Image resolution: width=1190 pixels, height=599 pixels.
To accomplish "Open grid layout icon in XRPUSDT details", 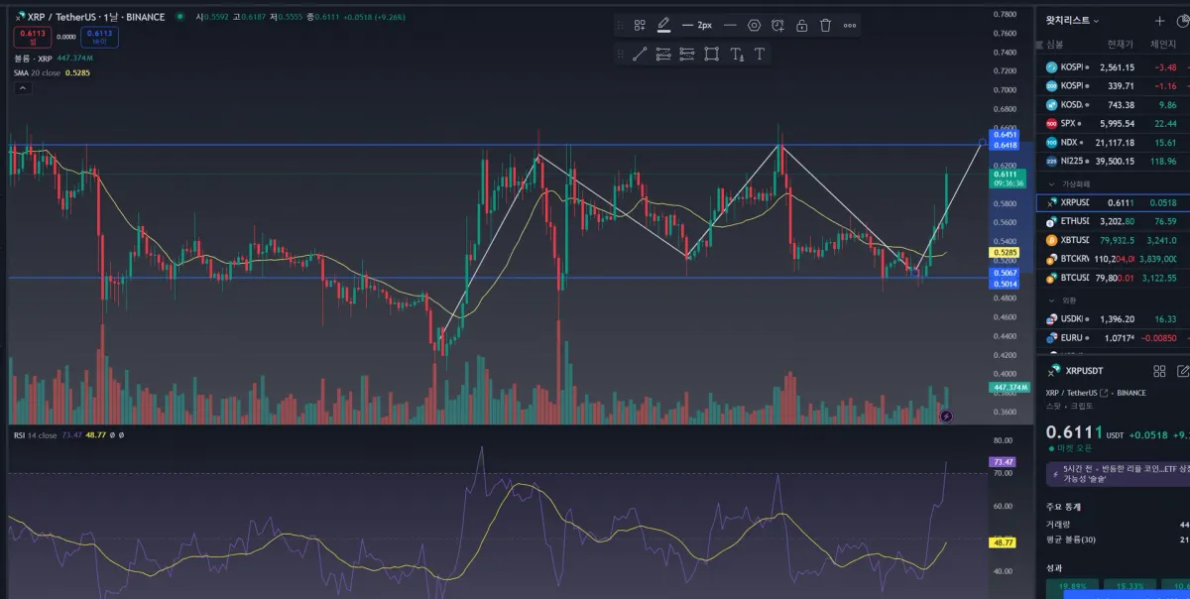I will (x=1159, y=371).
